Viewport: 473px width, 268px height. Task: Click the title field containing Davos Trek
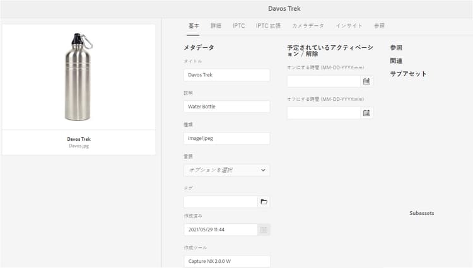click(227, 75)
